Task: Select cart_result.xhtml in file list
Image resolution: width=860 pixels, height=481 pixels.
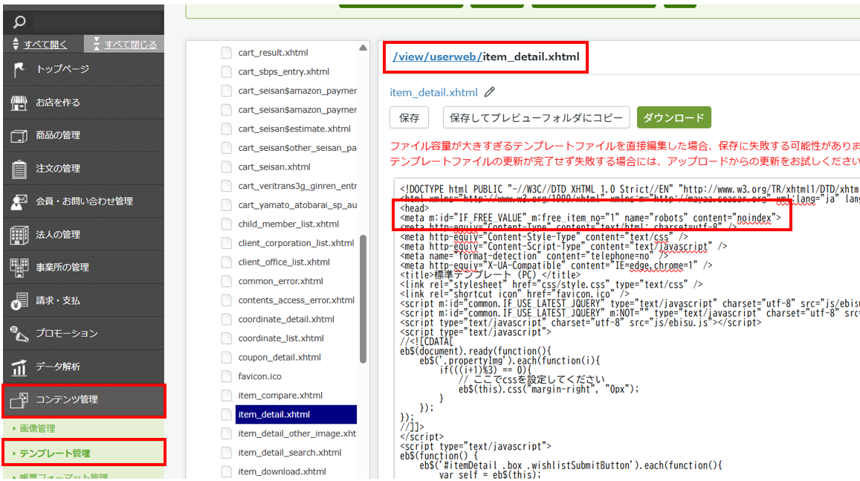Action: coord(273,53)
